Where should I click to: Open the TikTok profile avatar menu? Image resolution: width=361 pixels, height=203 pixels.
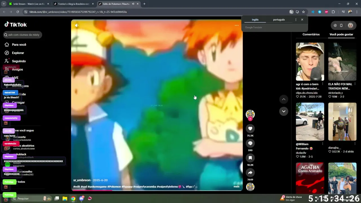tap(350, 25)
